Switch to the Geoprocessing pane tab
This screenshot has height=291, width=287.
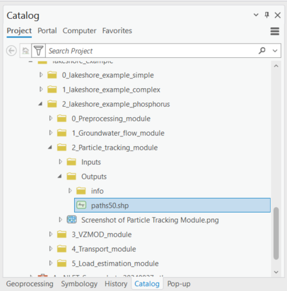(30, 284)
